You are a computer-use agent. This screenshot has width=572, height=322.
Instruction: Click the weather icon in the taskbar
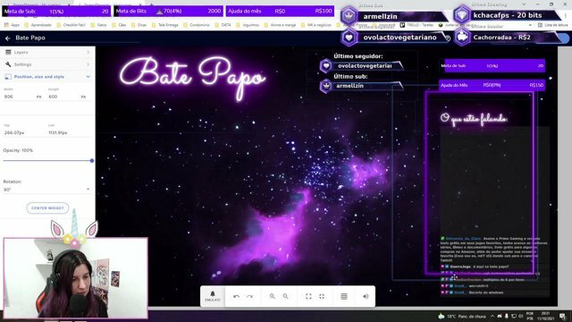(x=441, y=316)
